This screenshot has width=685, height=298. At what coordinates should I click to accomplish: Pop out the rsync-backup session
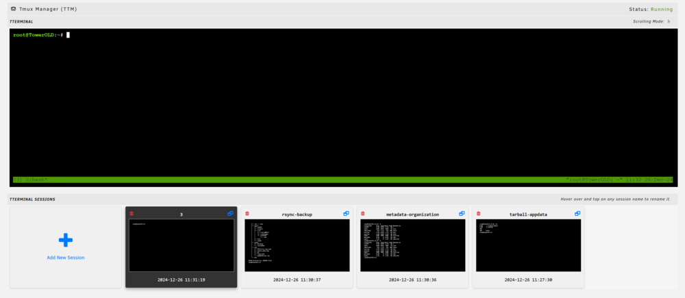tap(346, 213)
